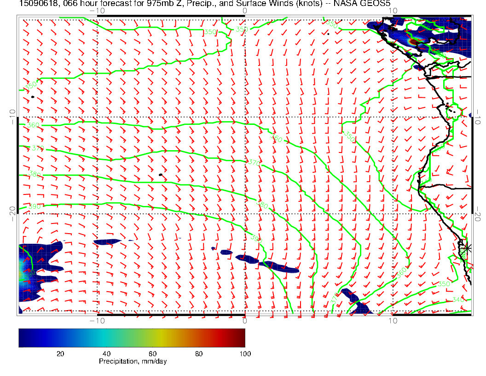Select the small island dot near the 380 contour
The height and width of the screenshot is (376, 486).
(160, 175)
